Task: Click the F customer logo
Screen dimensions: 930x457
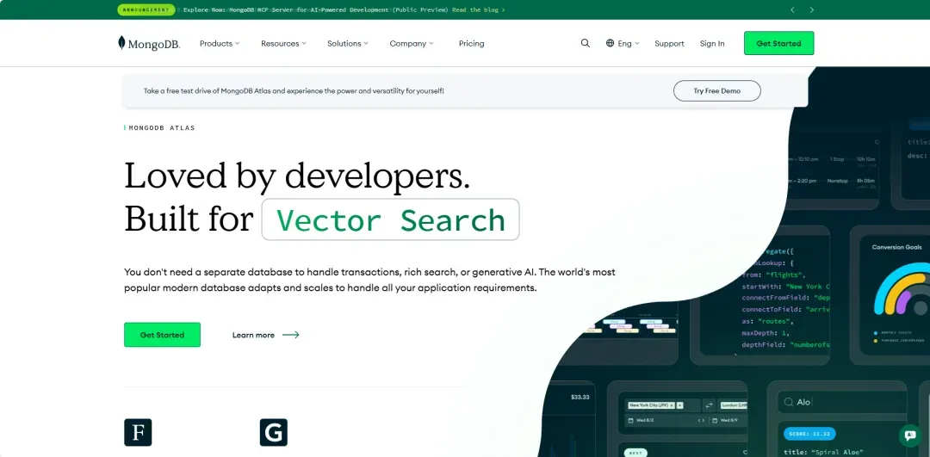Action: [138, 432]
